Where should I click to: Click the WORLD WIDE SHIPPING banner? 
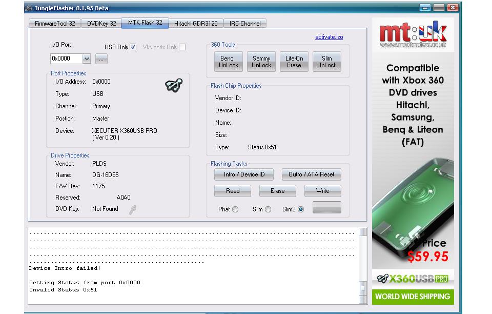(413, 297)
